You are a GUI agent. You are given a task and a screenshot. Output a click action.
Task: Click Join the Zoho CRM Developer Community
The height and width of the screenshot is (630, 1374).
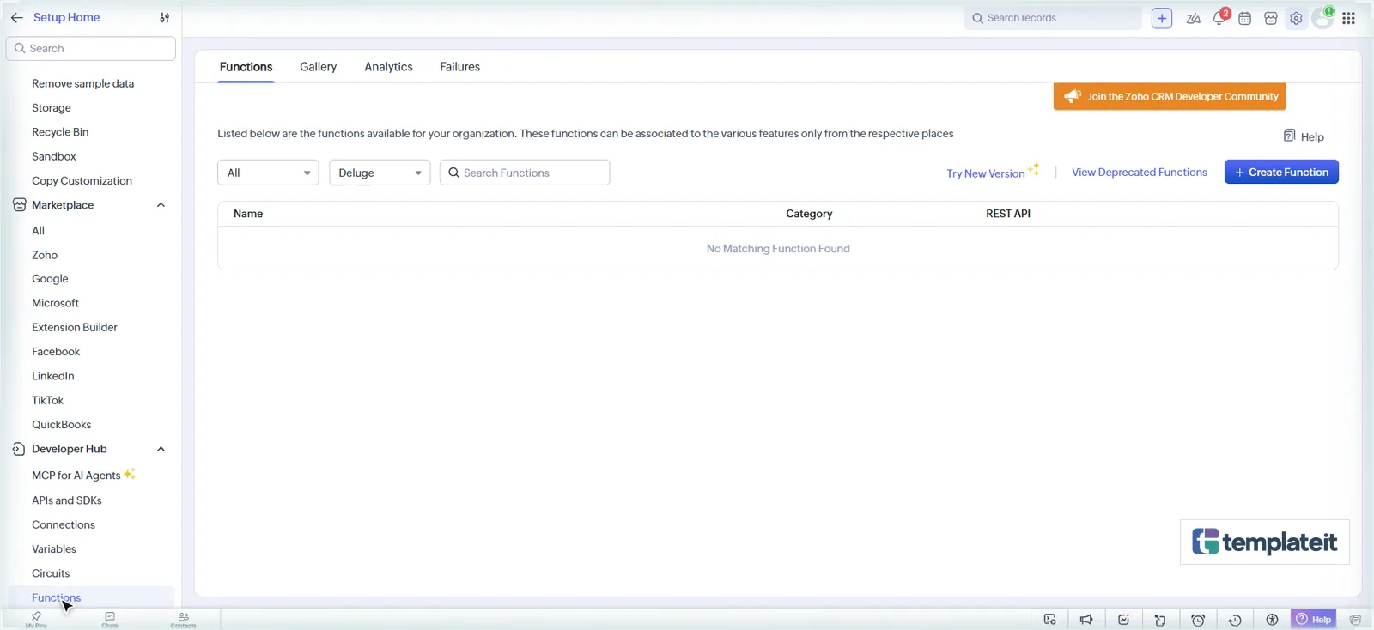[1170, 97]
